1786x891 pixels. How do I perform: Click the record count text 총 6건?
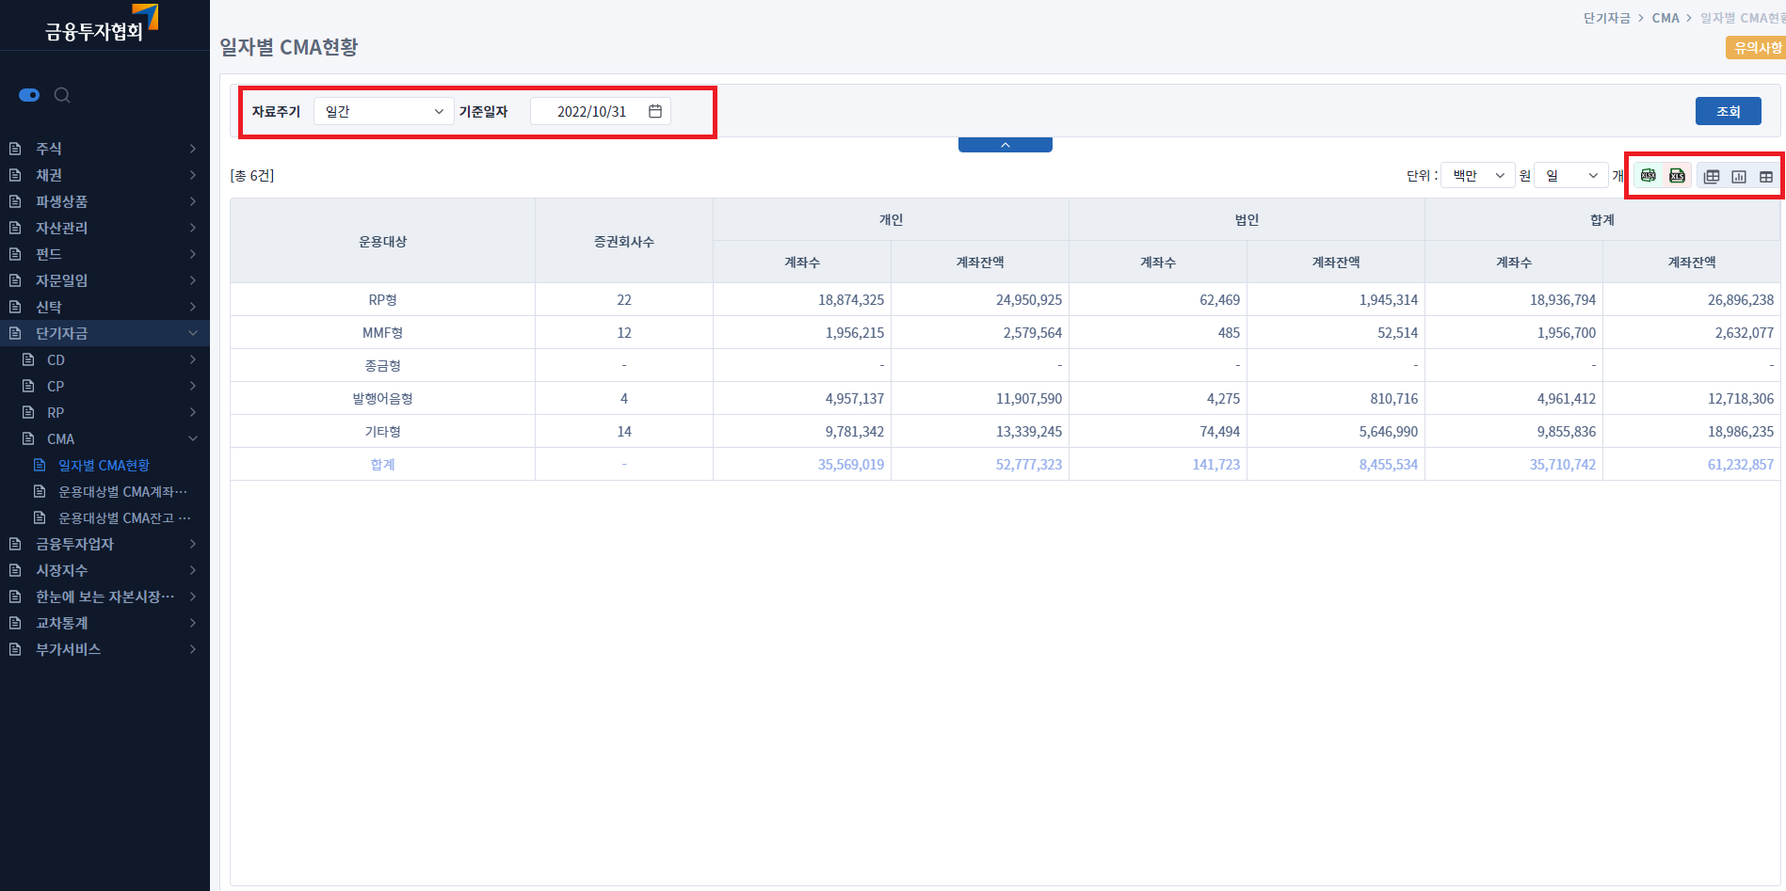pos(252,176)
